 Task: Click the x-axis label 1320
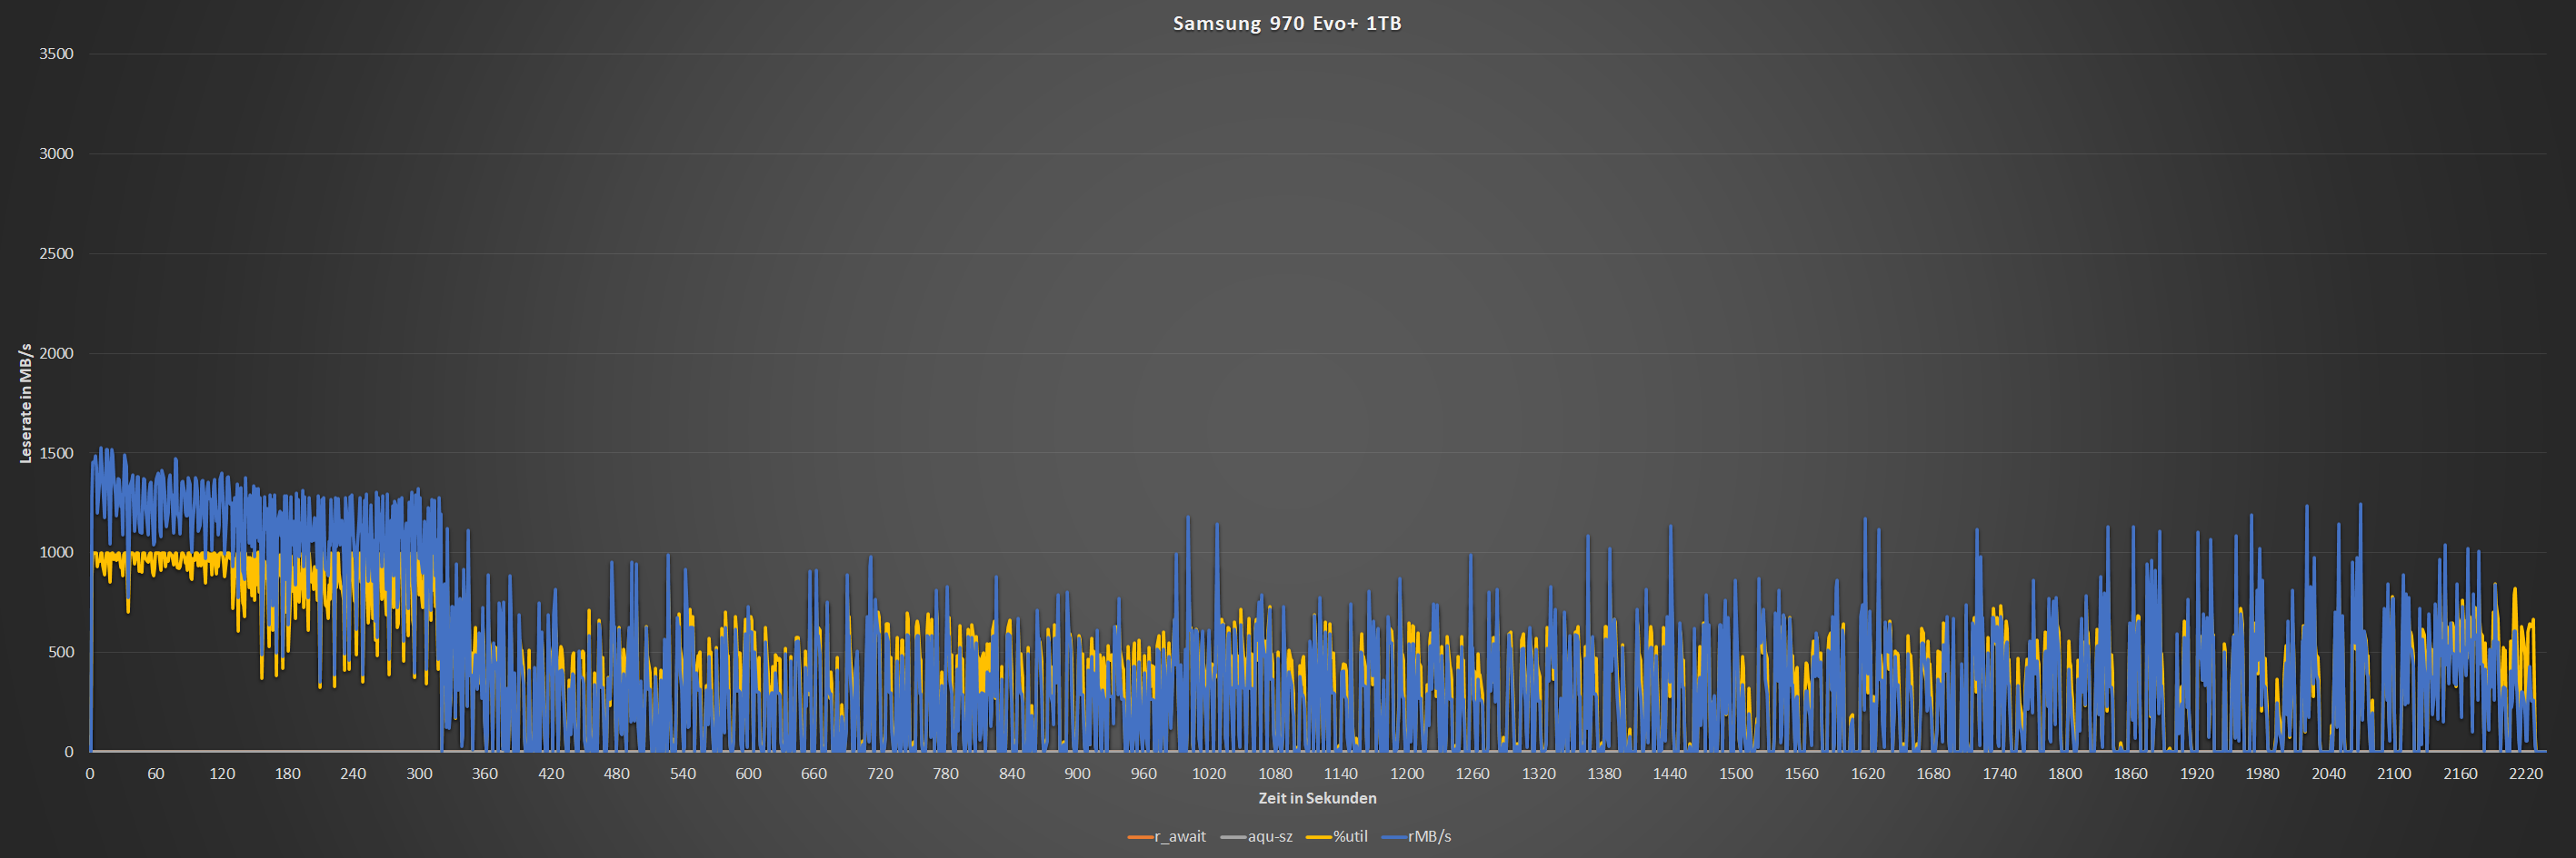(1539, 774)
